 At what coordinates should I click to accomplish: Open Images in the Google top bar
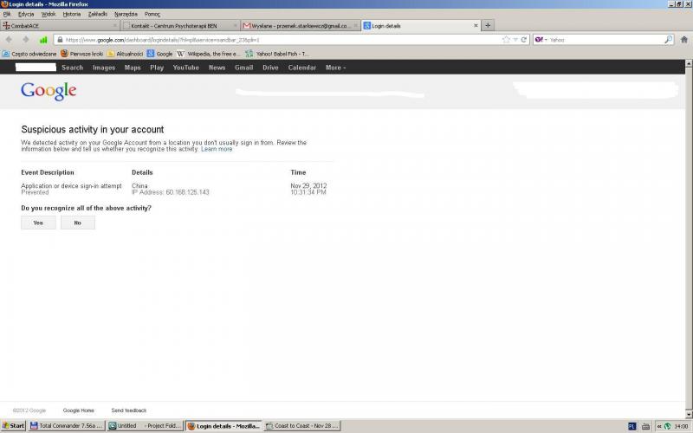104,68
